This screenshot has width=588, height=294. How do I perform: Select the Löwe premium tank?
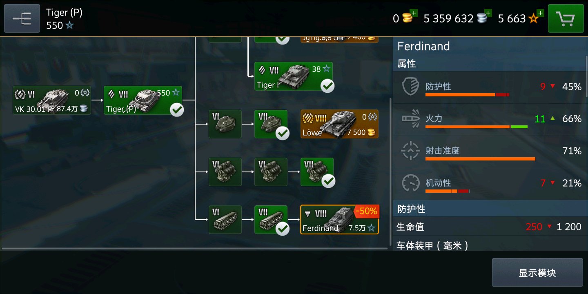click(340, 124)
